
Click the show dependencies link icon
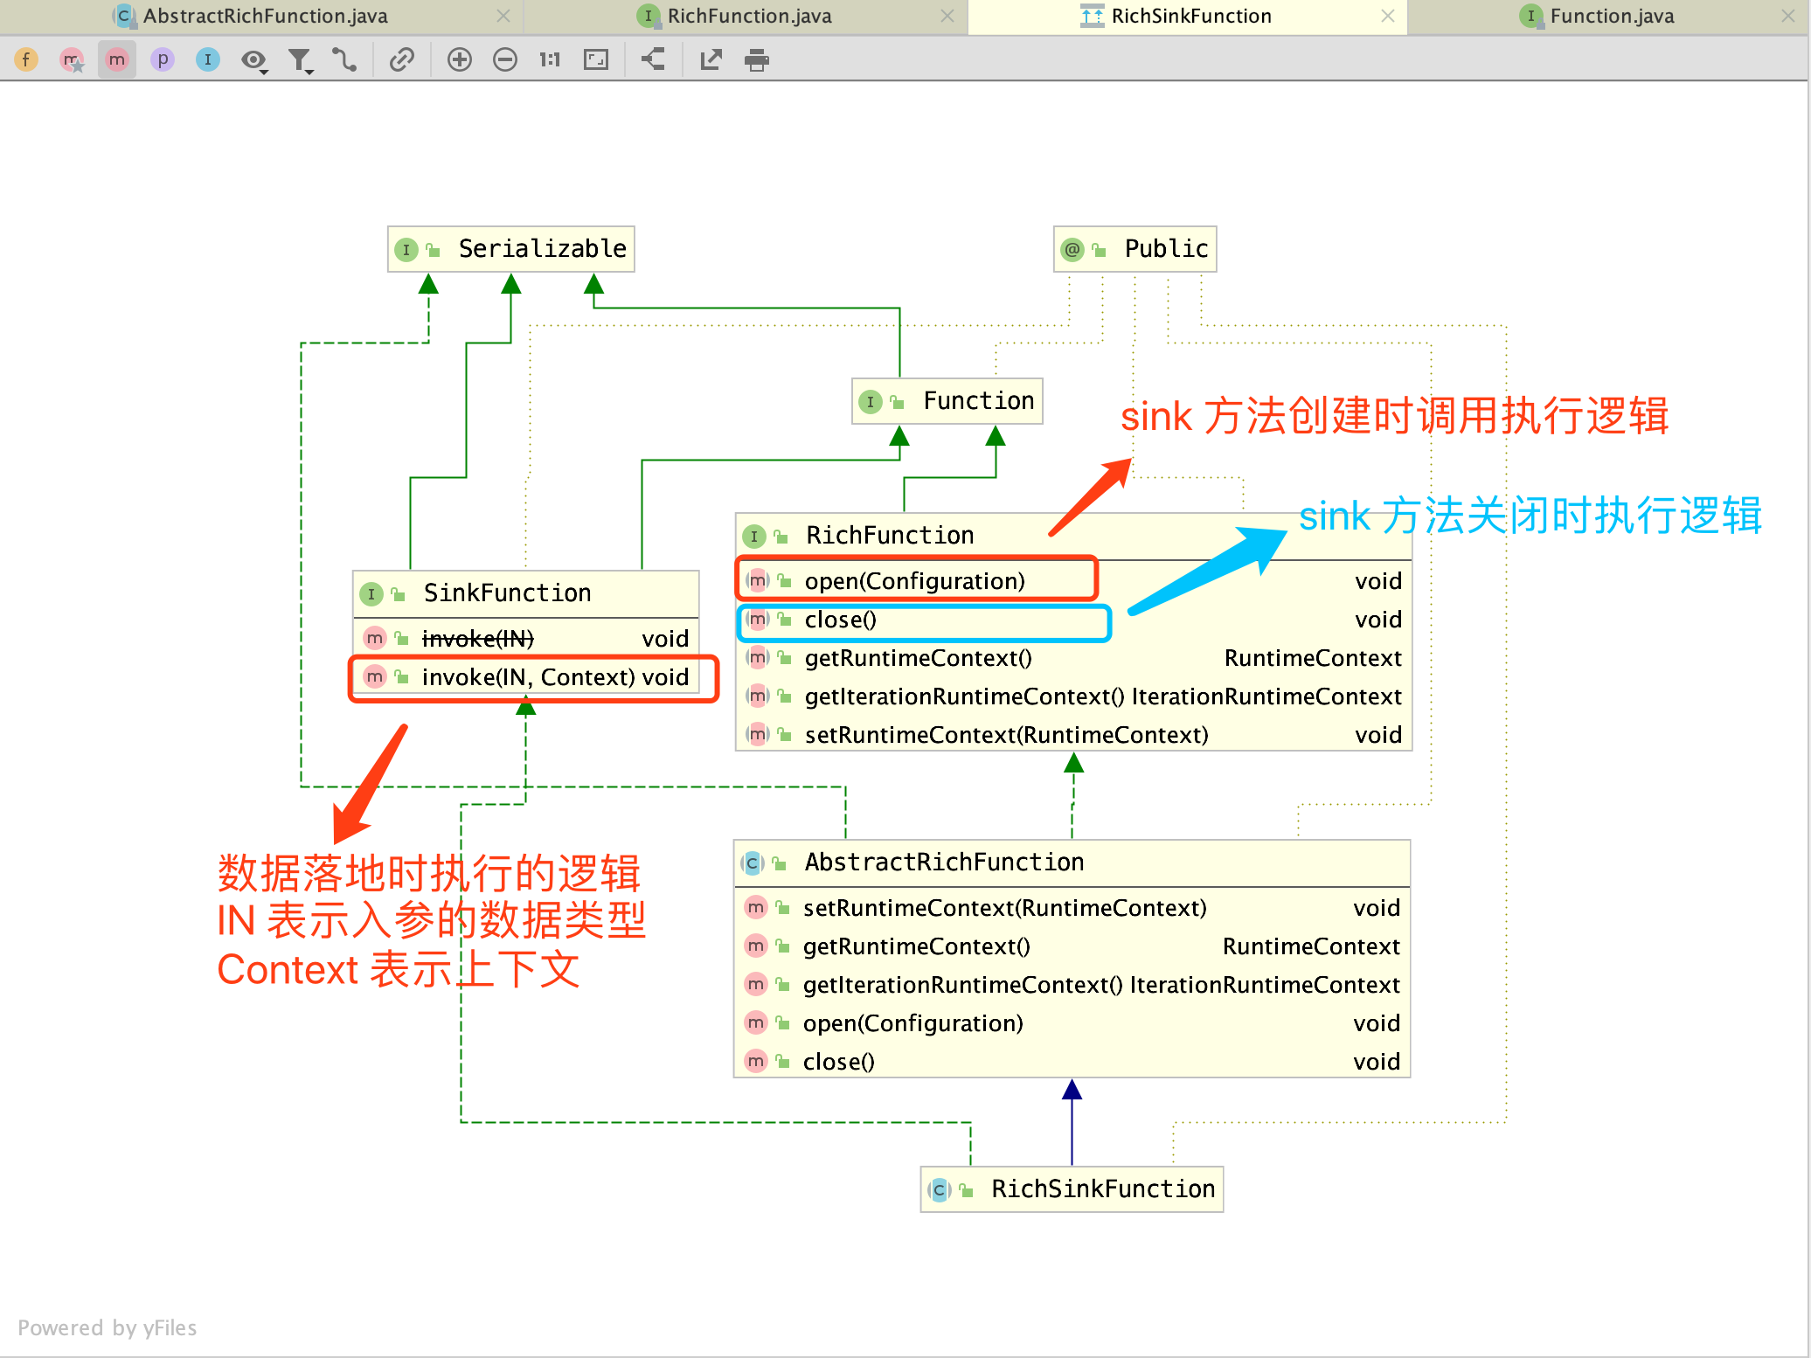(401, 59)
